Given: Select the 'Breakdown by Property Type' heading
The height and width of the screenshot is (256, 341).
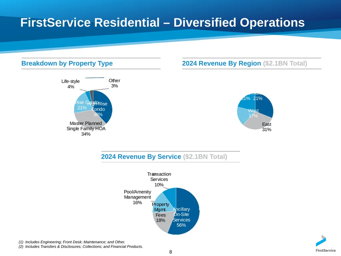Looking at the screenshot, I should click(x=67, y=63).
